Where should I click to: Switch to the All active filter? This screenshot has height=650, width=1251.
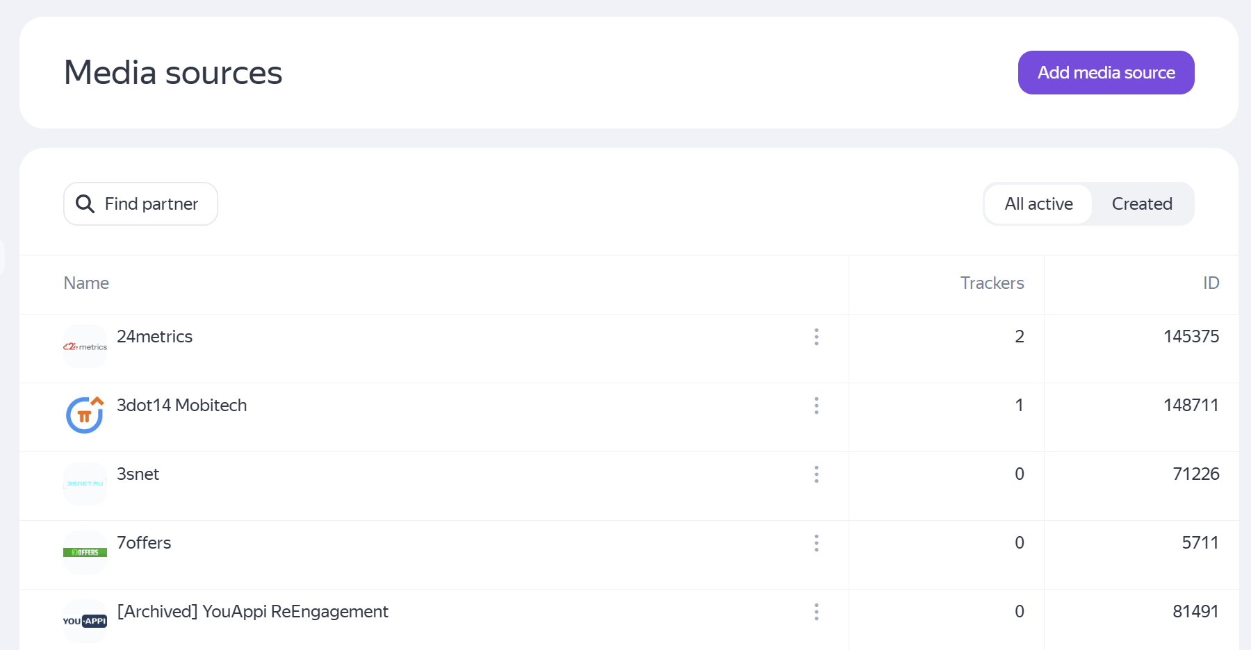pos(1038,203)
